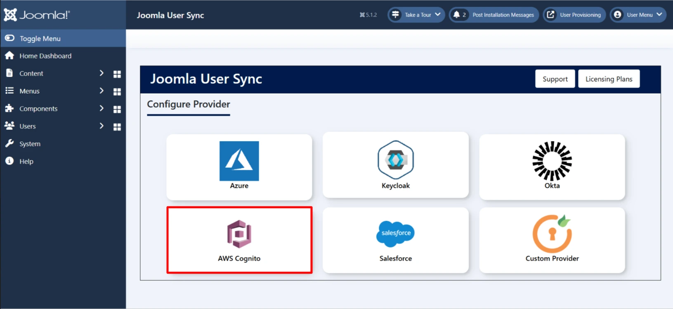Open the Content dashboard grid icon
The height and width of the screenshot is (309, 673).
(x=117, y=74)
